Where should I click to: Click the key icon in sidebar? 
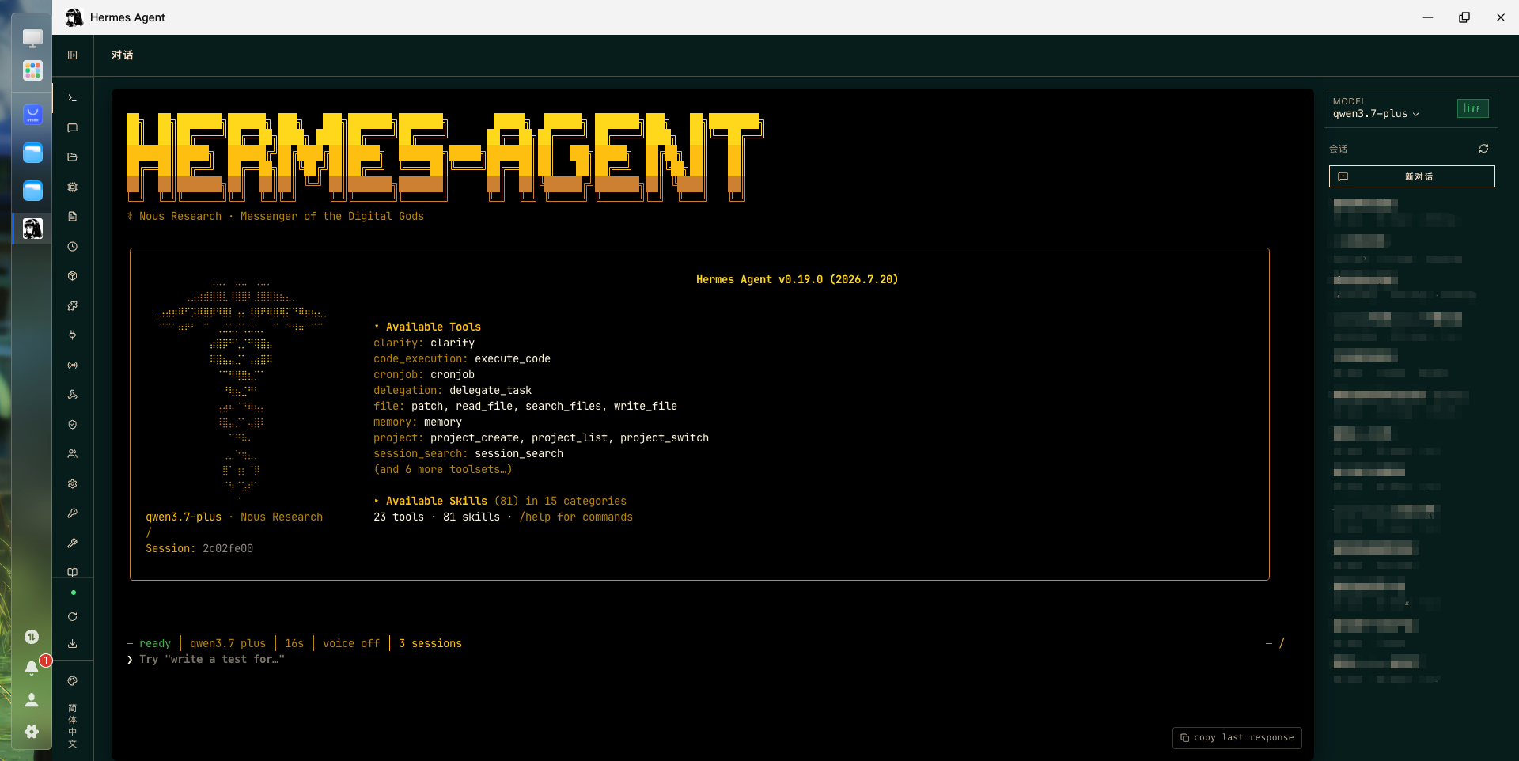tap(72, 513)
